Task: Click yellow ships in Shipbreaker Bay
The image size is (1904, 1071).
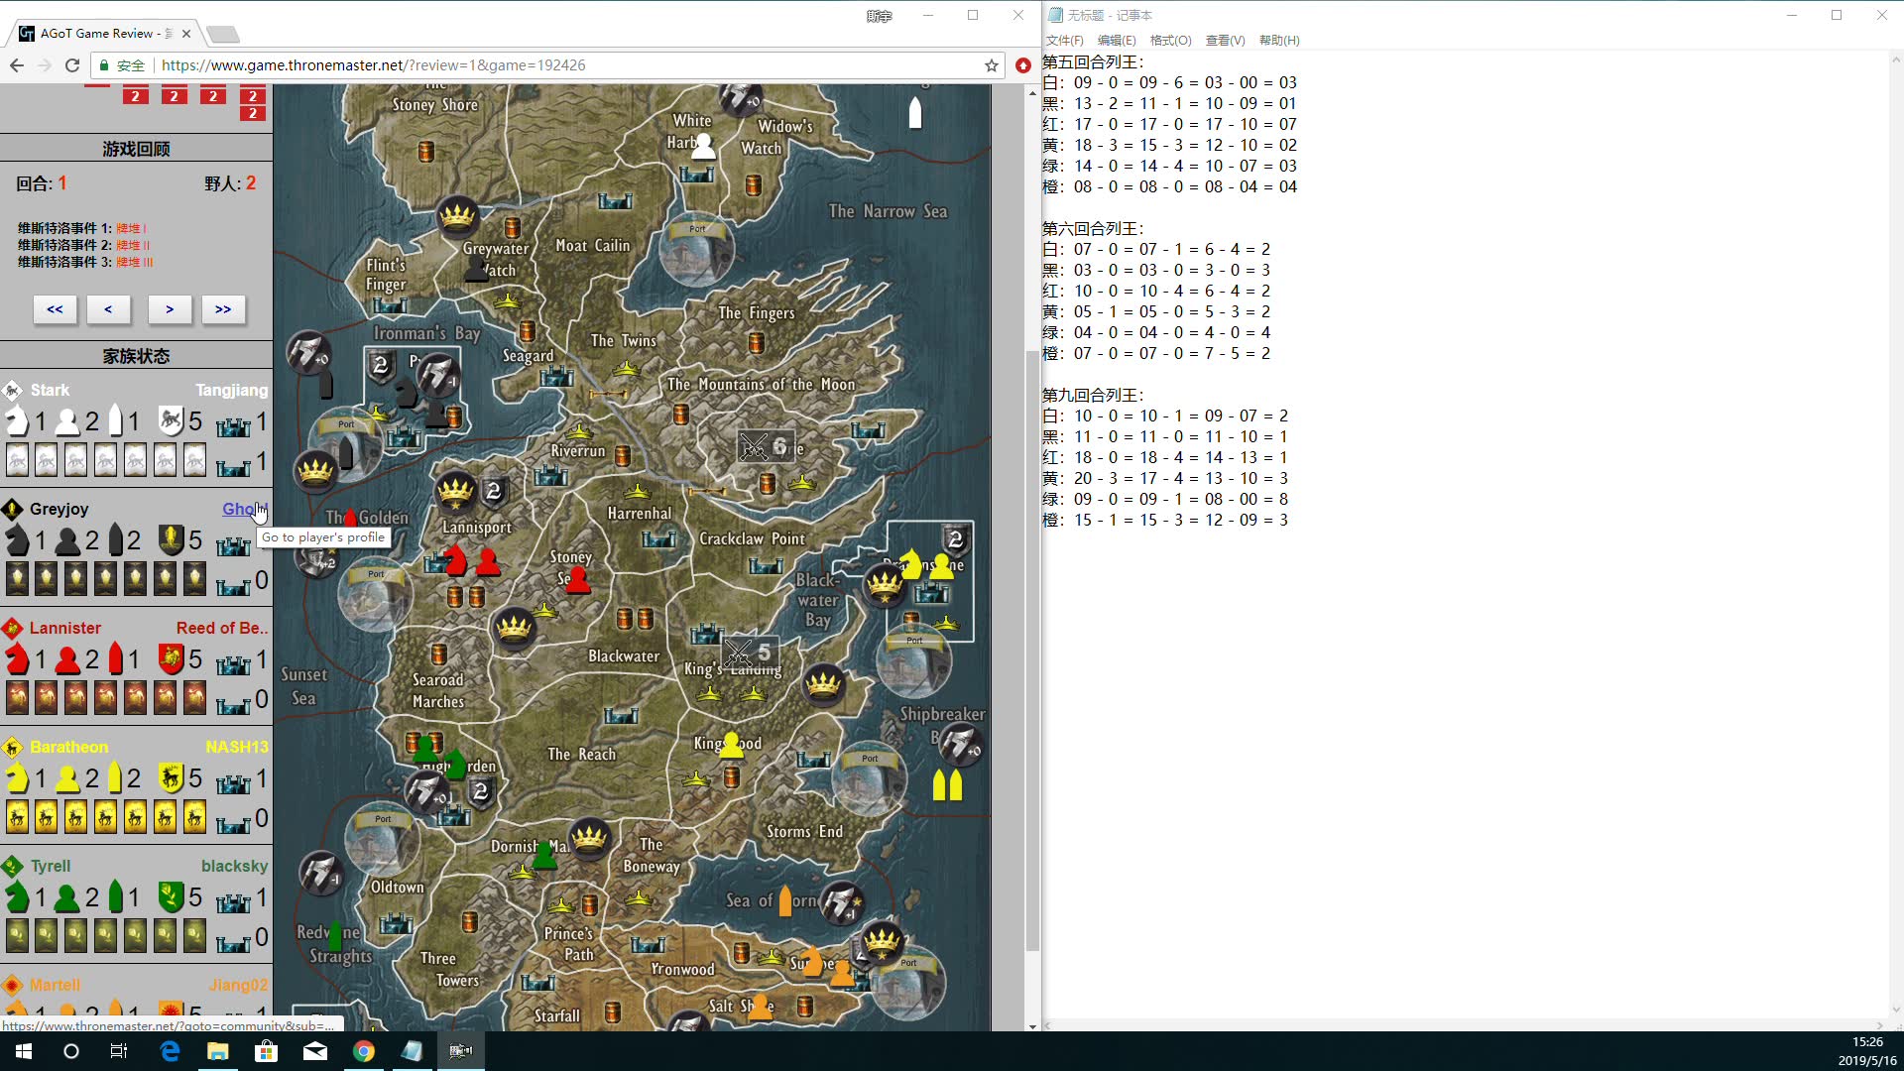Action: coord(947,783)
